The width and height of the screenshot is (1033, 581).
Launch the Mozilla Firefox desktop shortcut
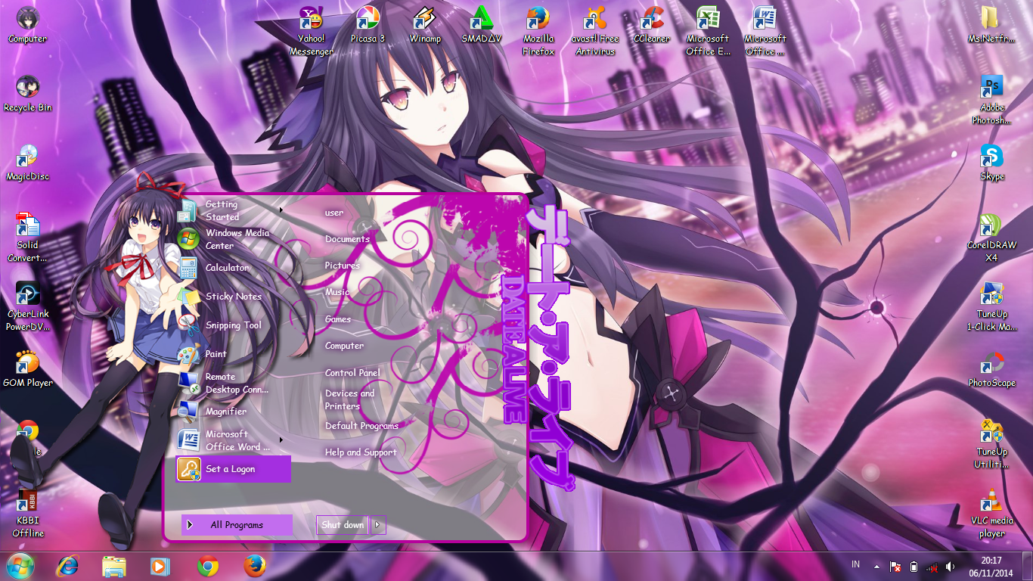[x=538, y=31]
